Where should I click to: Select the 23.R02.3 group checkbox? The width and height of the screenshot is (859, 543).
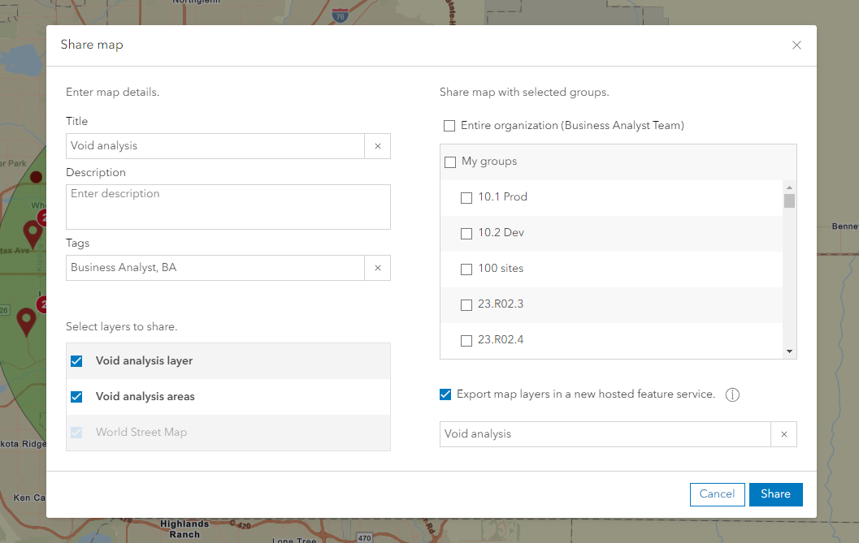click(466, 304)
